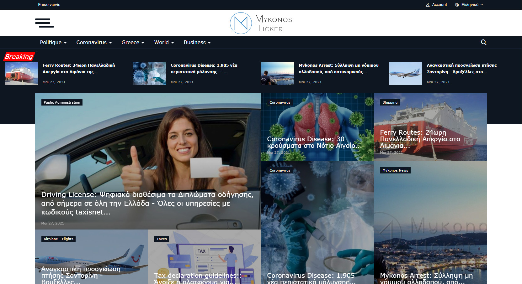
Task: Open 'Coronavirus Disease: 30 κρούσματα' article
Action: click(314, 142)
